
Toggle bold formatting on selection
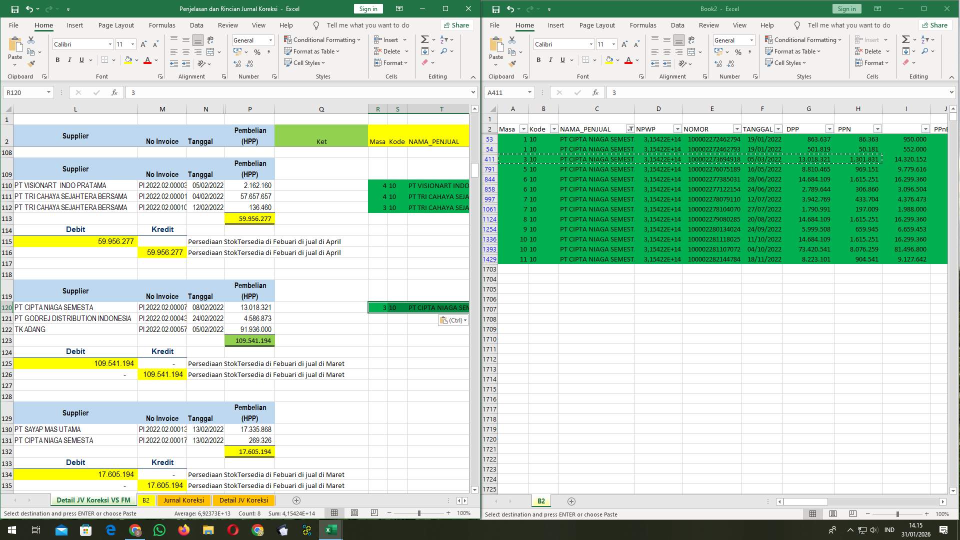click(56, 59)
